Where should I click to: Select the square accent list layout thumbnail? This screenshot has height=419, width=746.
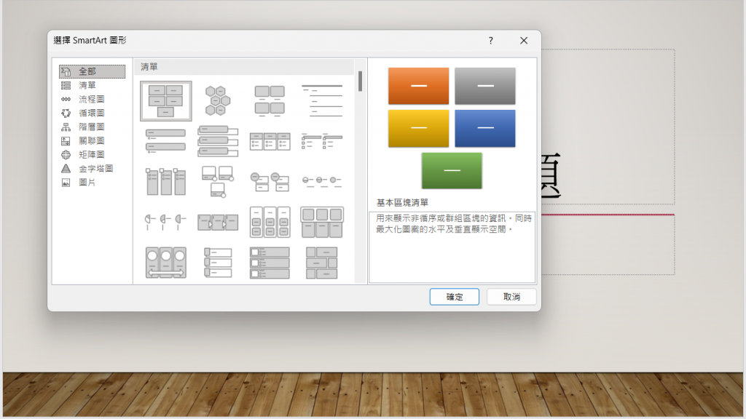pyautogui.click(x=321, y=141)
